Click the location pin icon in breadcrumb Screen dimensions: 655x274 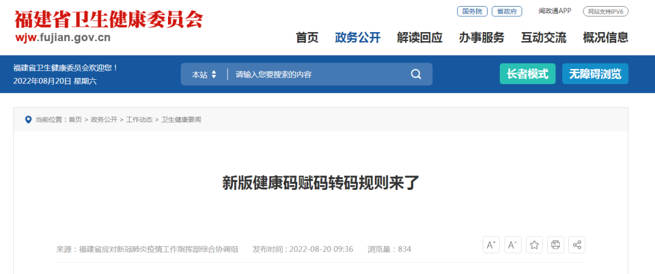[29, 120]
